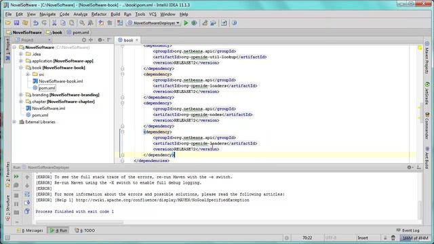Click the Save All toolbar icon
Screen dimensions: 434x244
coord(16,23)
